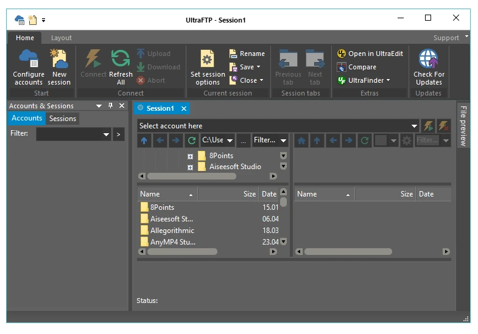Image resolution: width=478 pixels, height=334 pixels.
Task: Pin the Accounts & Sessions panel
Action: 110,106
